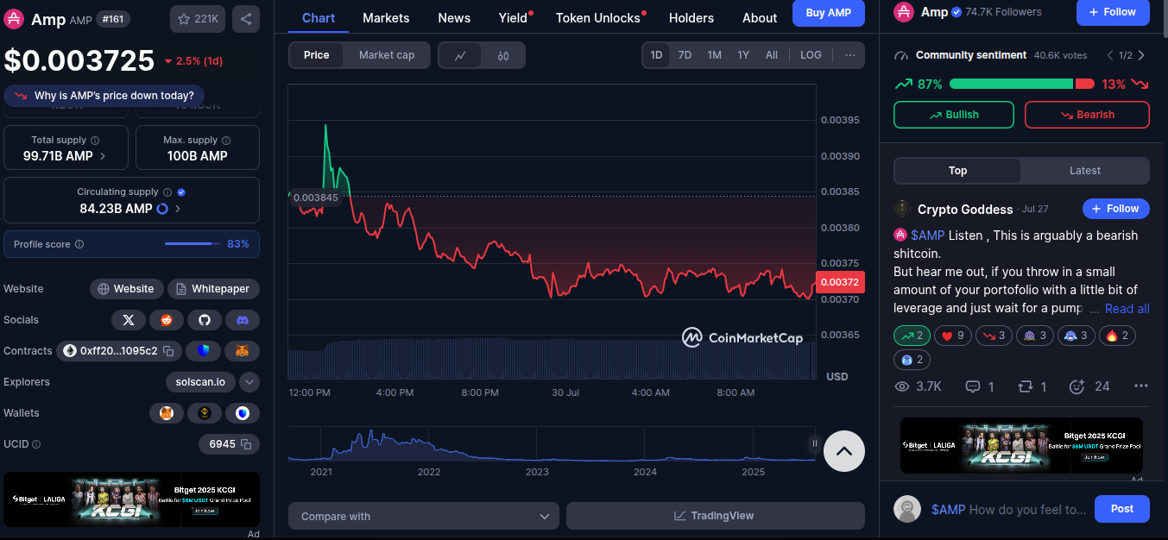Open the chart's three-dots more options
Viewport: 1168px width, 540px height.
tap(850, 55)
